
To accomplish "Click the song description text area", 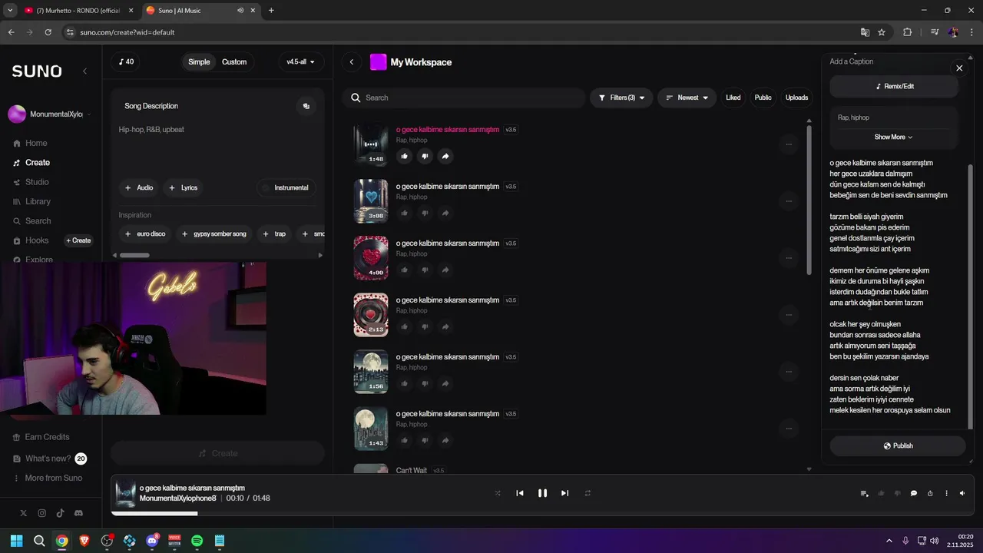I will pos(217,146).
